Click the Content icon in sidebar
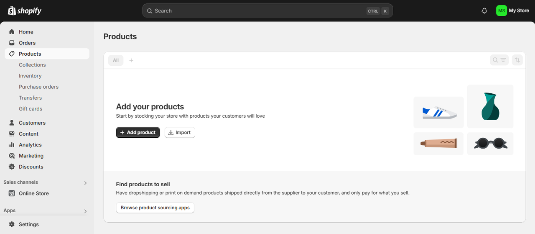The image size is (535, 234). pos(12,134)
